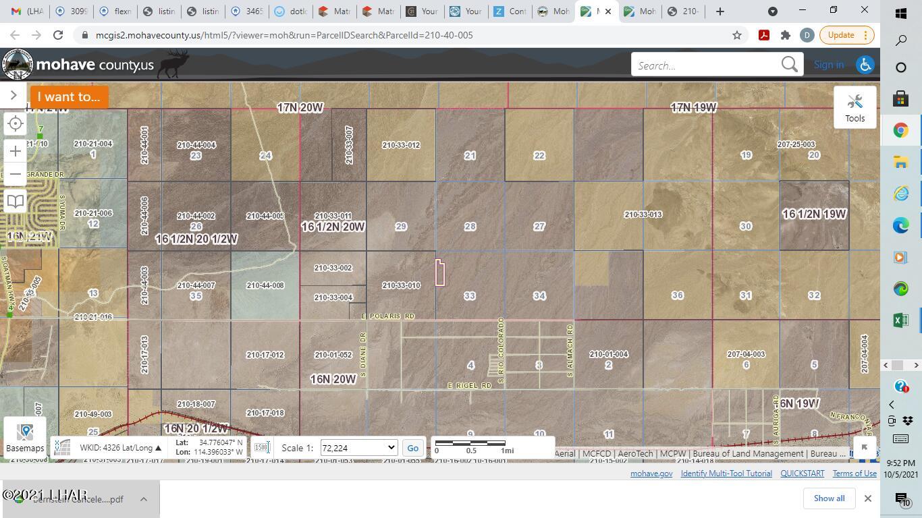Open the QUICKSTART link
Image resolution: width=922 pixels, height=518 pixels.
[802, 473]
